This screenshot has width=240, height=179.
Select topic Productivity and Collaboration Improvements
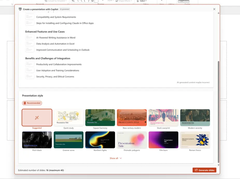(59, 64)
